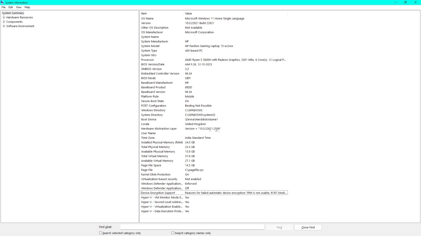
Task: Select the Virtualization-based security row
Action: pyautogui.click(x=214, y=179)
